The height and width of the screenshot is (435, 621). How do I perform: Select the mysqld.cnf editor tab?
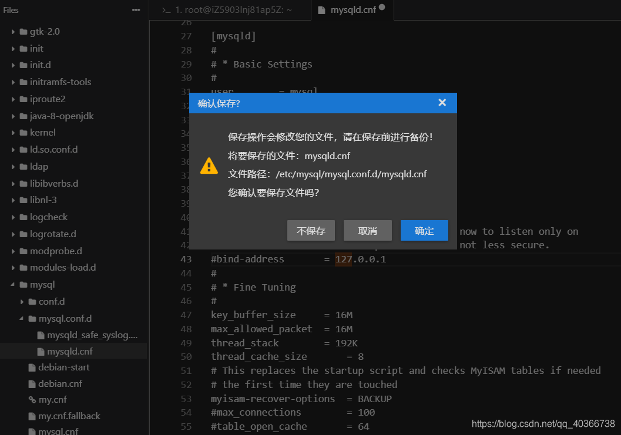(353, 10)
